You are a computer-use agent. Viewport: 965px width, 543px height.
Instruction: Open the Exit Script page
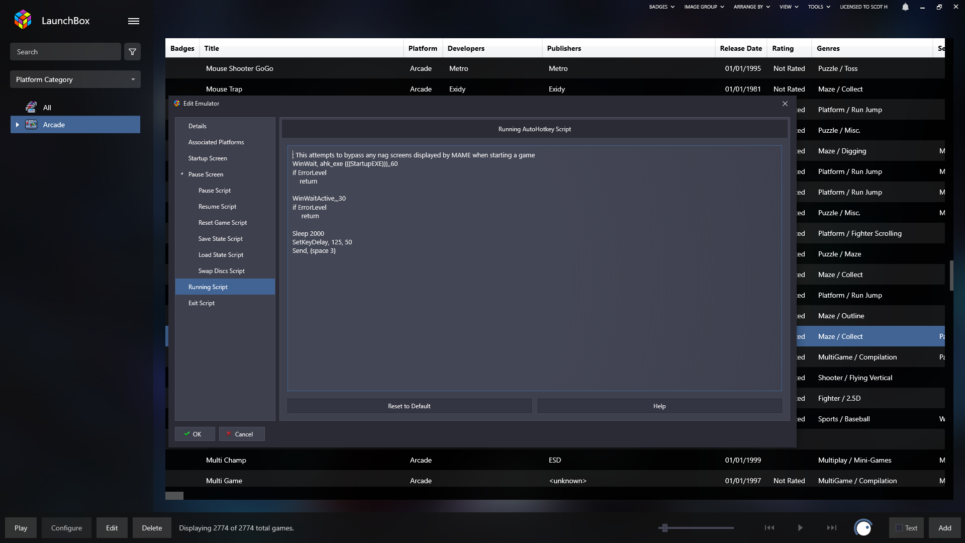[225, 303]
